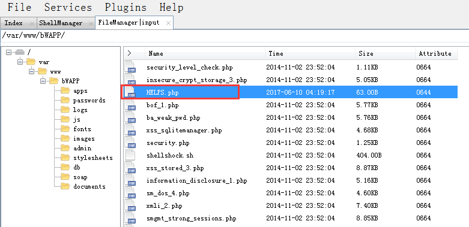Open the stylesheets folder icon
The width and height of the screenshot is (469, 227).
(65, 157)
